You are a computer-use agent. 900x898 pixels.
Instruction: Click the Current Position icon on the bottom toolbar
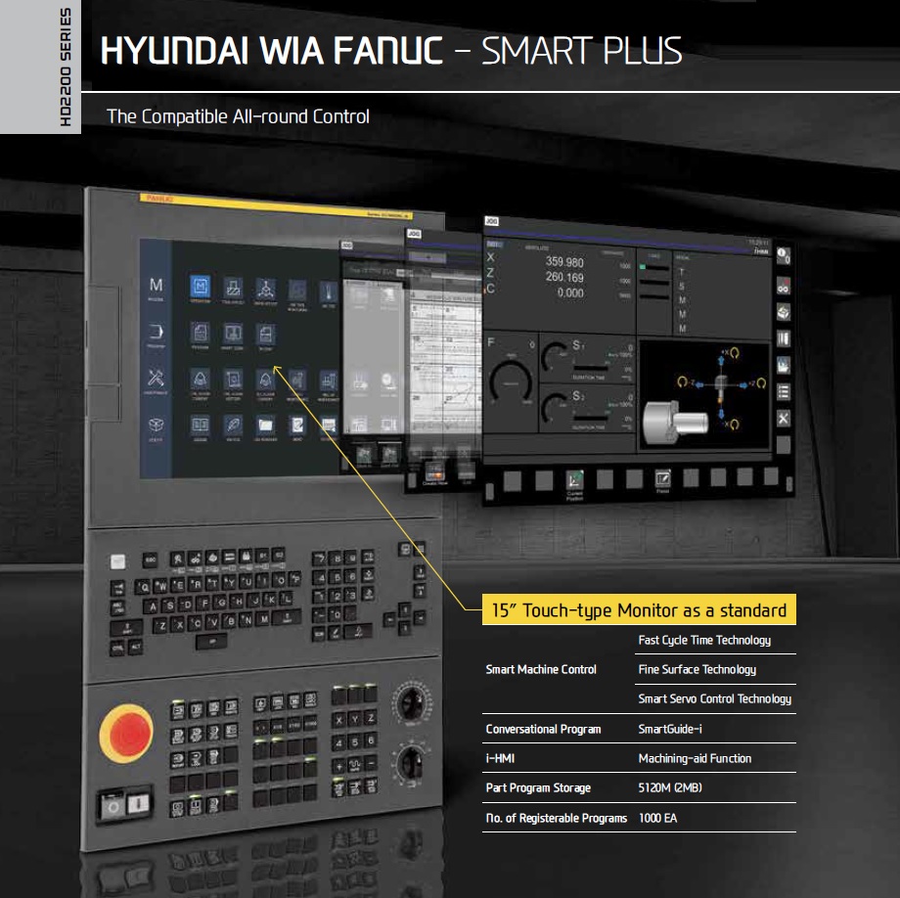click(572, 479)
